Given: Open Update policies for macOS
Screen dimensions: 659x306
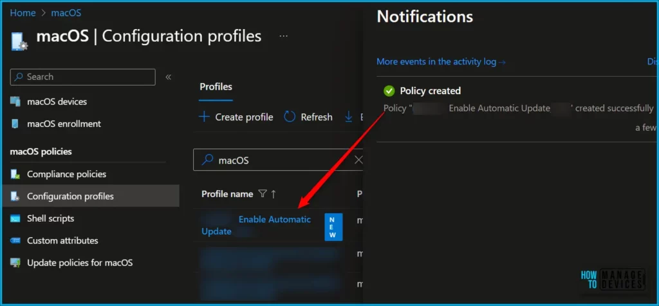Looking at the screenshot, I should pyautogui.click(x=80, y=263).
